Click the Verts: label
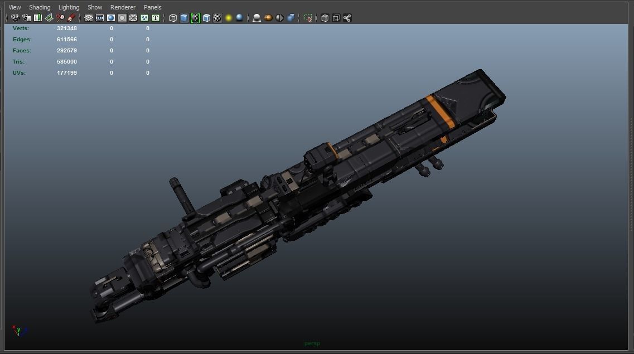Viewport: 634px width, 354px height. point(21,28)
